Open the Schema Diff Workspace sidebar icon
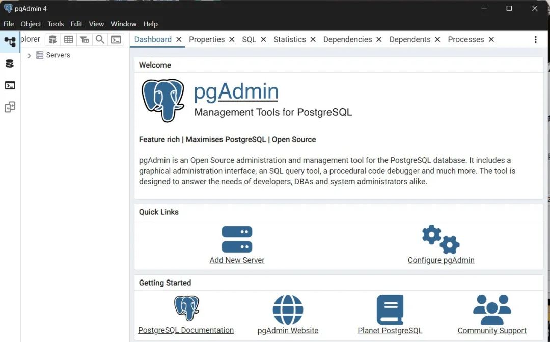 [x=10, y=107]
